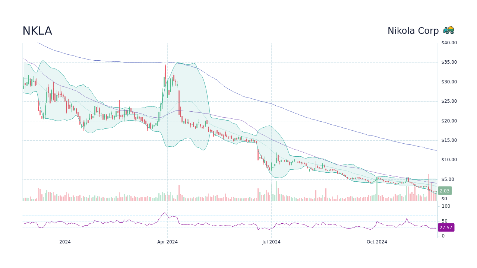Click the $5.00 price axis label
477x268 pixels.
[448, 179]
